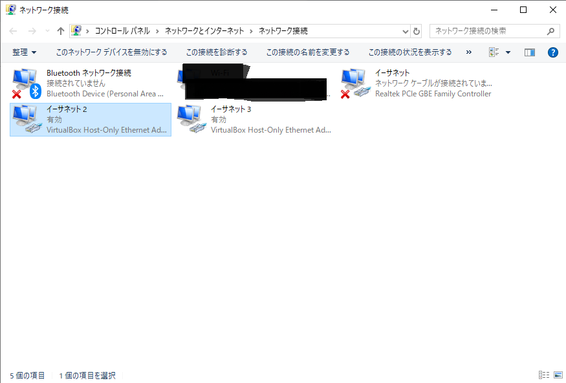
Task: Navigate up one level using the up arrow
Action: click(x=60, y=30)
